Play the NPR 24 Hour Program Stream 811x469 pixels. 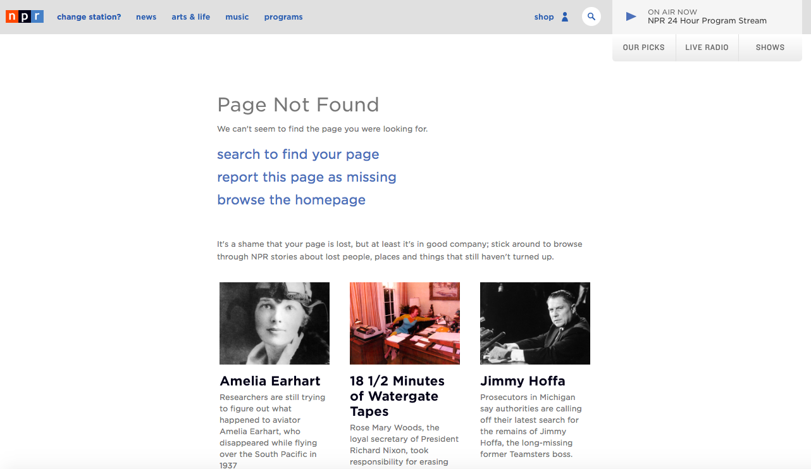631,16
